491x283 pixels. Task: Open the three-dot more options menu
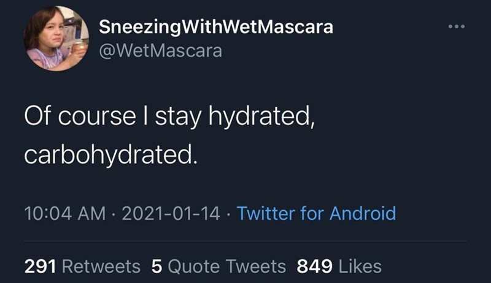coord(457,28)
